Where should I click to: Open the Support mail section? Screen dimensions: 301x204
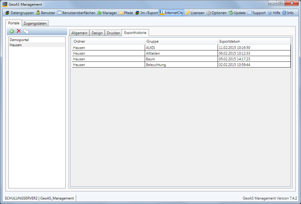tap(256, 13)
